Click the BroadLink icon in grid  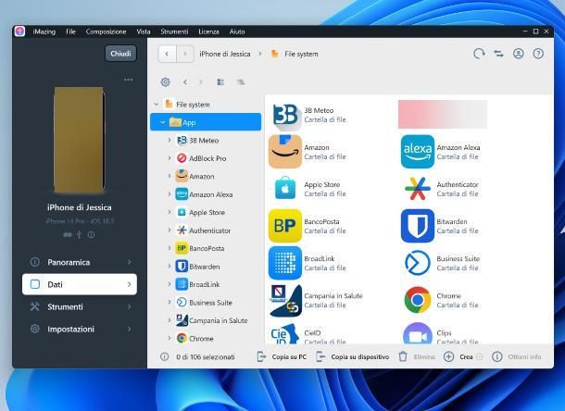click(285, 263)
